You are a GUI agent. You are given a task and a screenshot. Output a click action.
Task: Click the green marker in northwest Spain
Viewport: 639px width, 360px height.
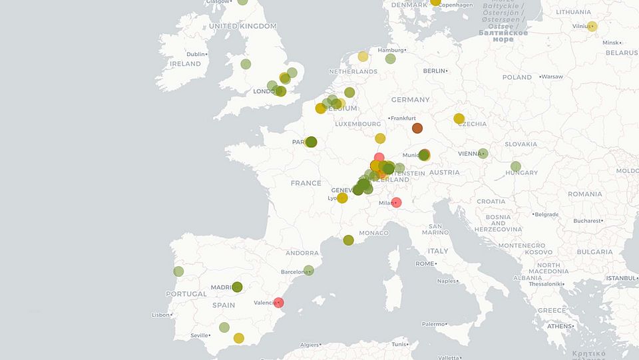tap(178, 271)
